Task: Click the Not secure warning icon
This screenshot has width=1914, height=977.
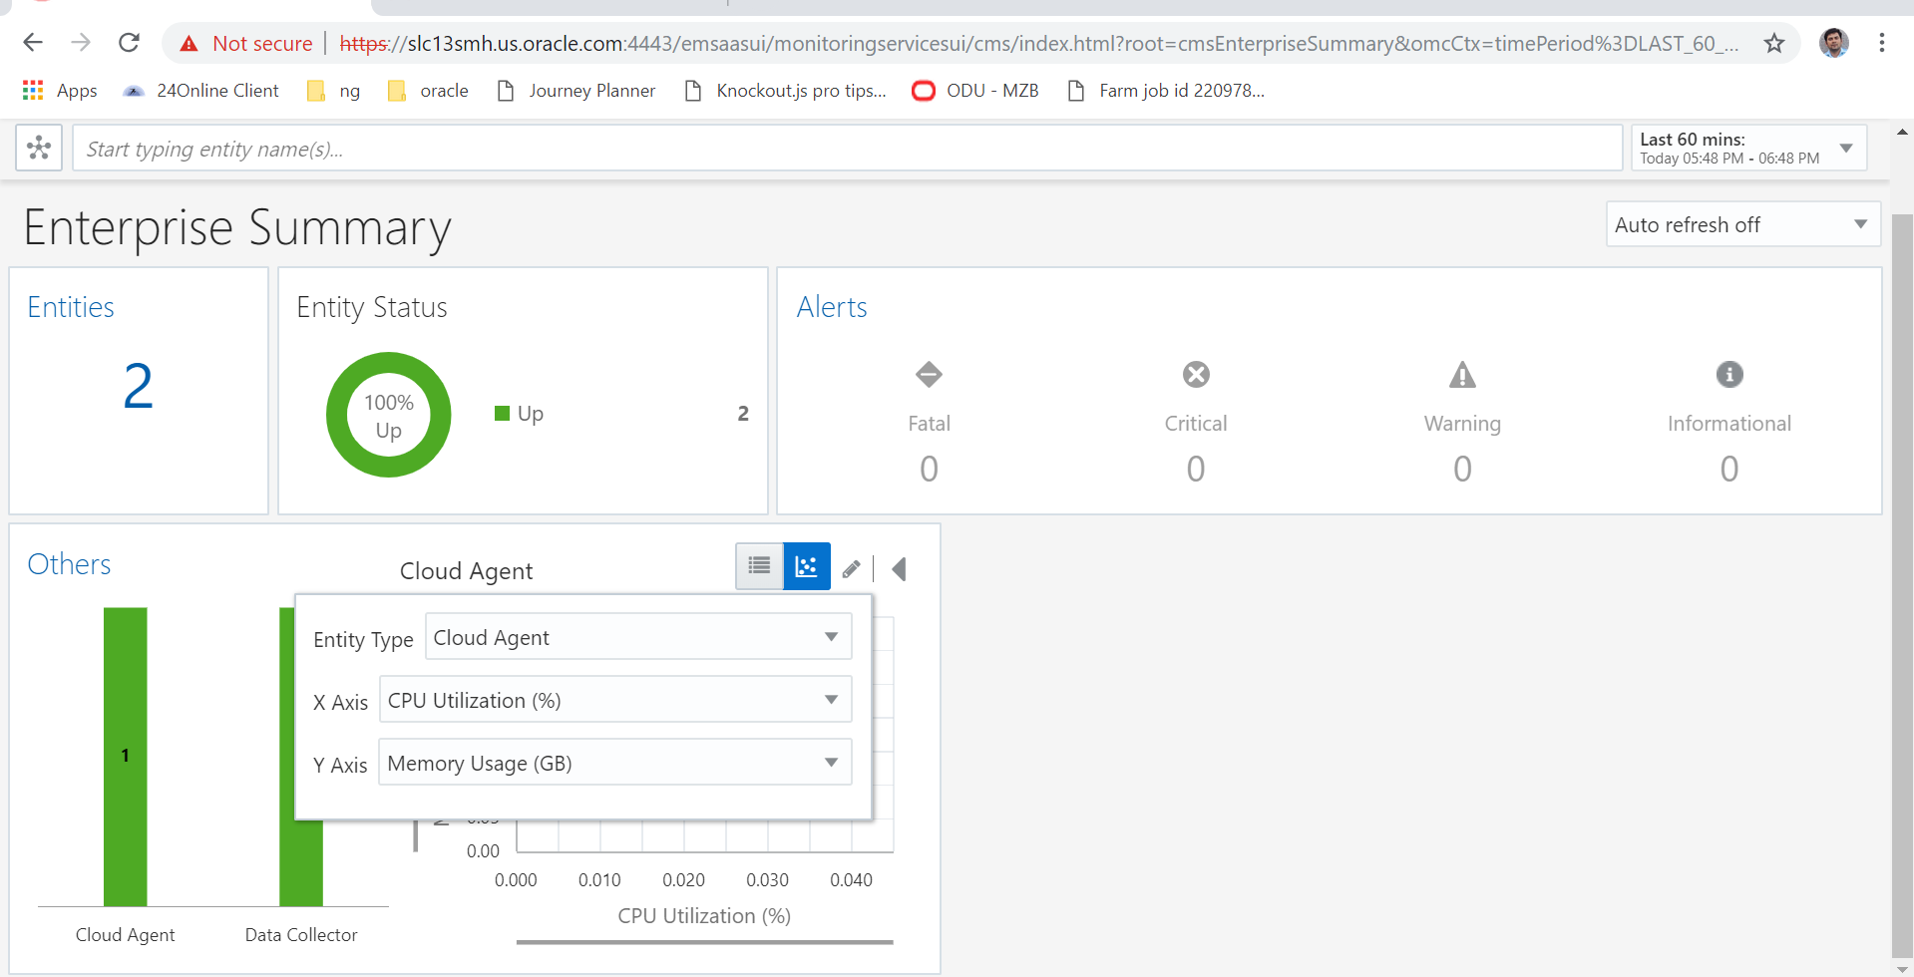Action: point(189,44)
